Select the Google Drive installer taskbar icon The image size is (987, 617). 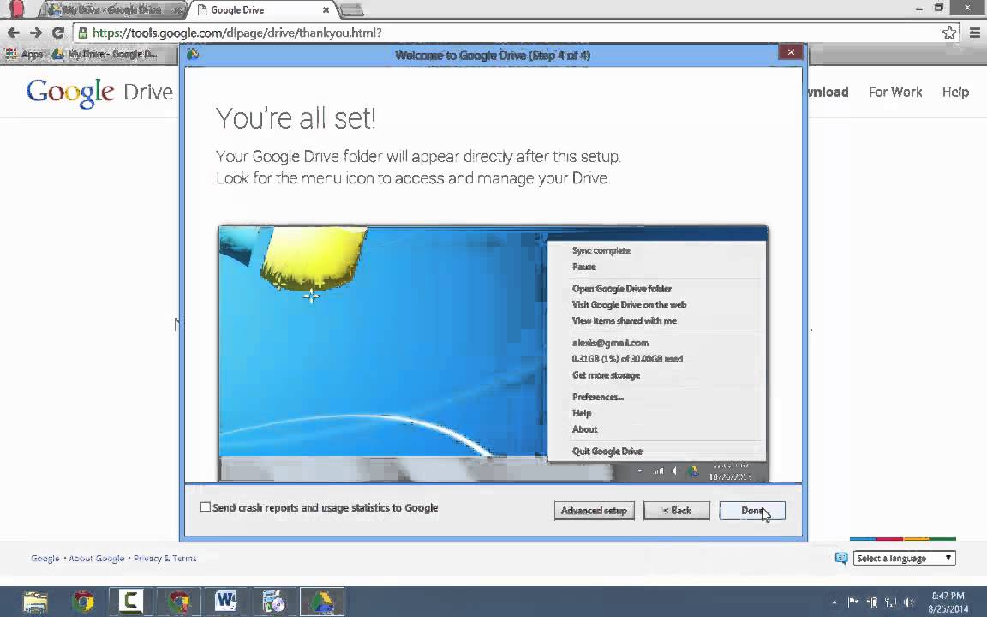[321, 602]
